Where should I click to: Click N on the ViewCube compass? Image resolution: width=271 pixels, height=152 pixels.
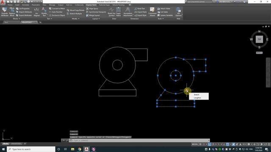(259, 32)
